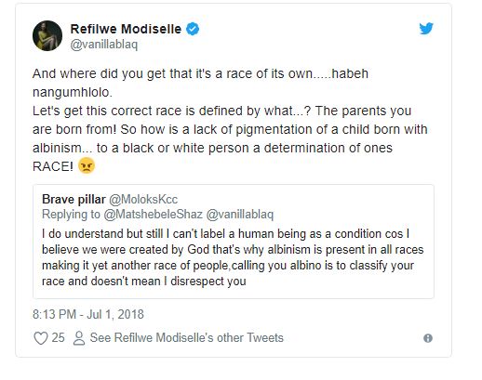The image size is (482, 380).
Task: Like the tweet with the heart icon
Action: click(41, 338)
